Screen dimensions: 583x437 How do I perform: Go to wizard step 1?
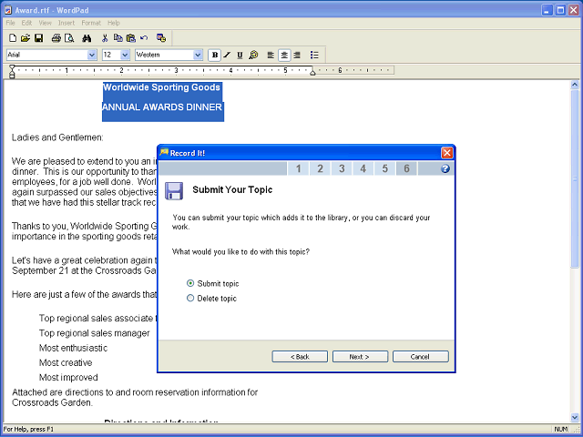(298, 168)
